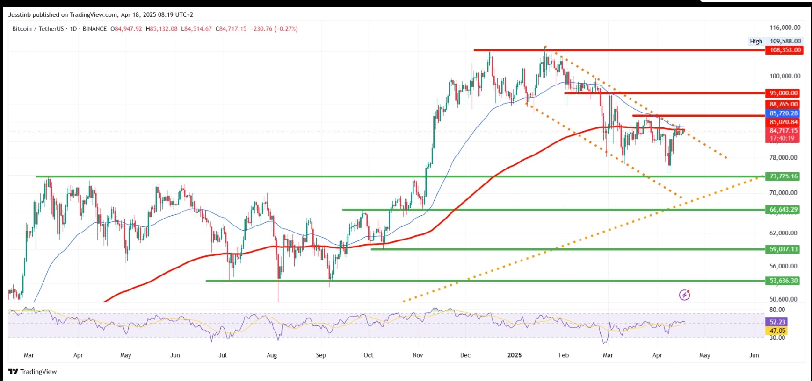Click the change value −230.76 (−0.27%)
This screenshot has width=812, height=381.
tap(274, 29)
